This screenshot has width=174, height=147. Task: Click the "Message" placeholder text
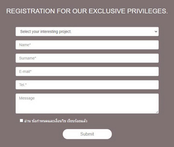(27, 98)
